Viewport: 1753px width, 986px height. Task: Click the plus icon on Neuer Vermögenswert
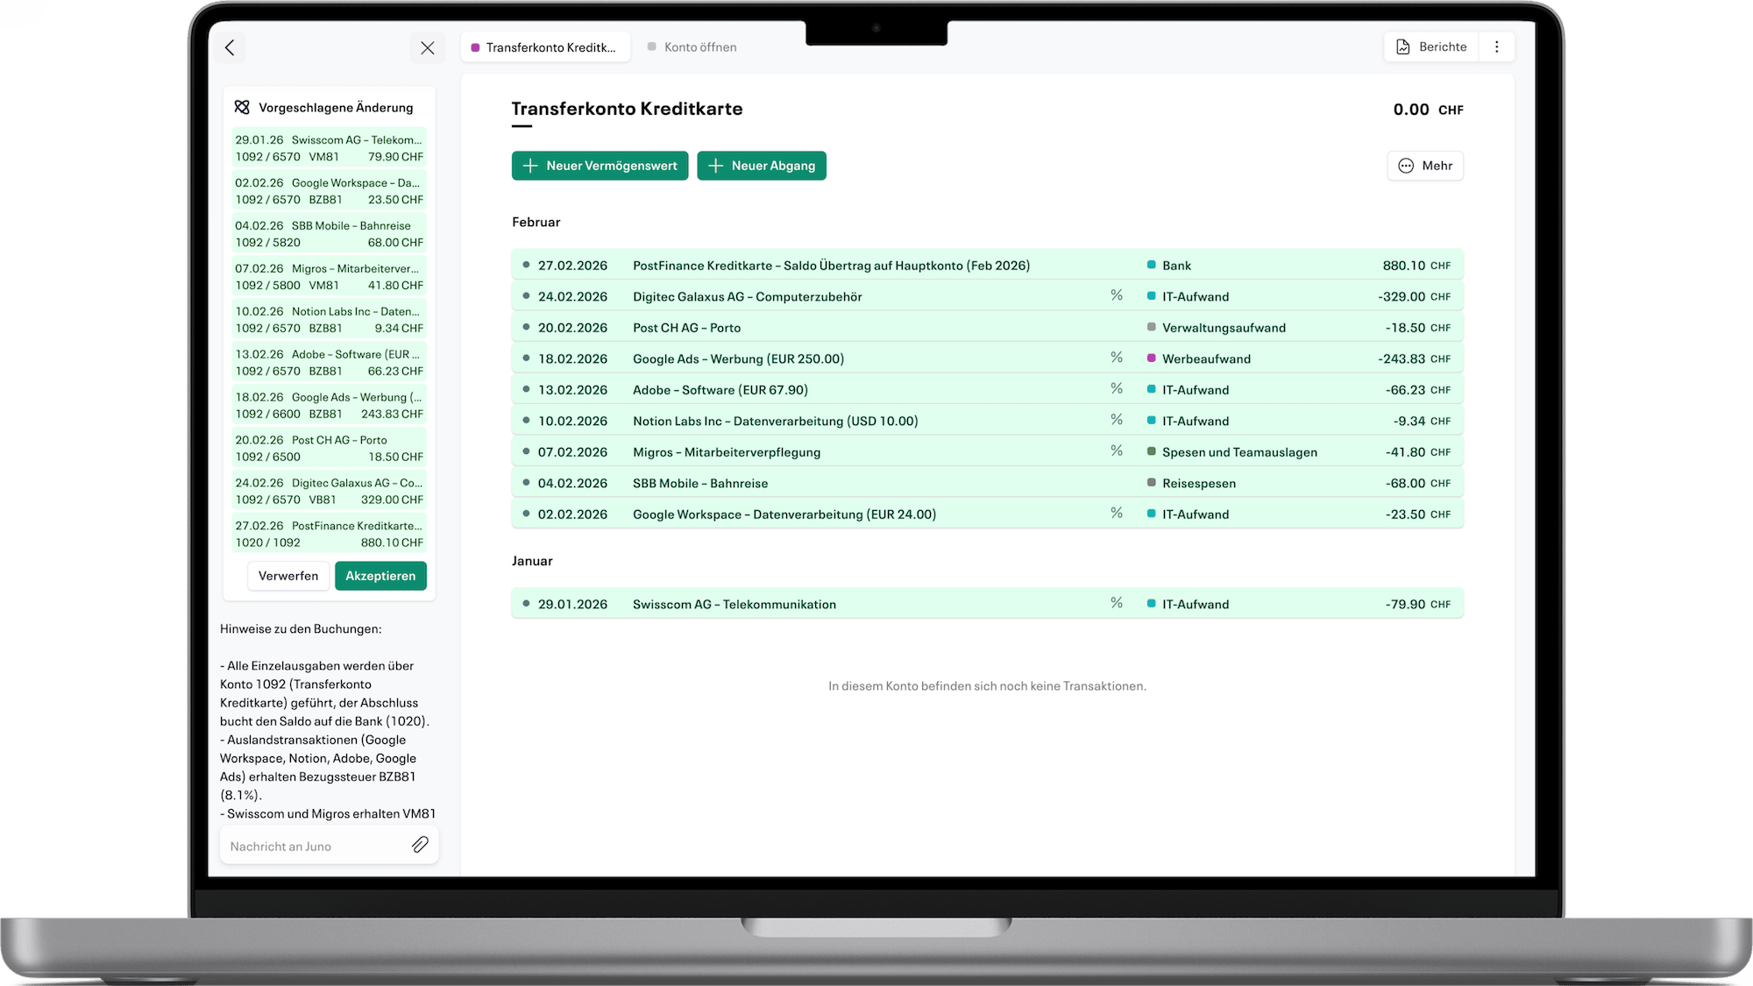pos(530,166)
